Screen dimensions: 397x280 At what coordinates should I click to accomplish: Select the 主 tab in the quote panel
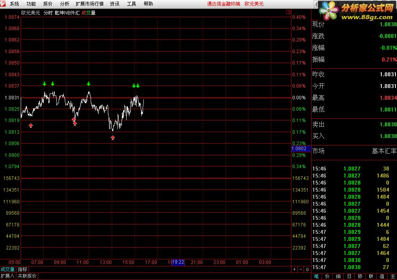pos(393,276)
